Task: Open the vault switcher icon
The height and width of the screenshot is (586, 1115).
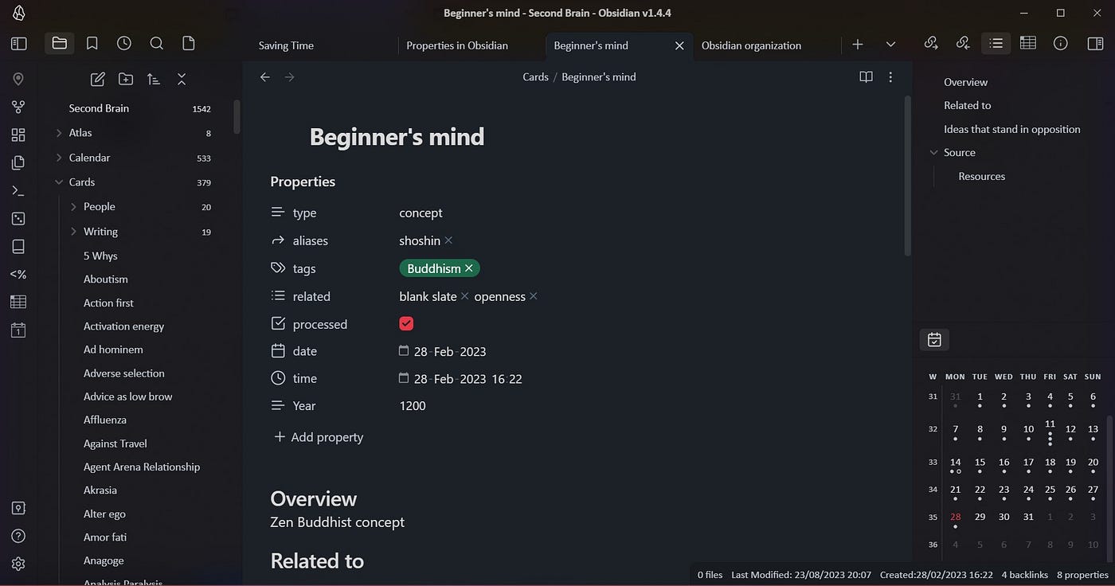Action: (x=18, y=508)
